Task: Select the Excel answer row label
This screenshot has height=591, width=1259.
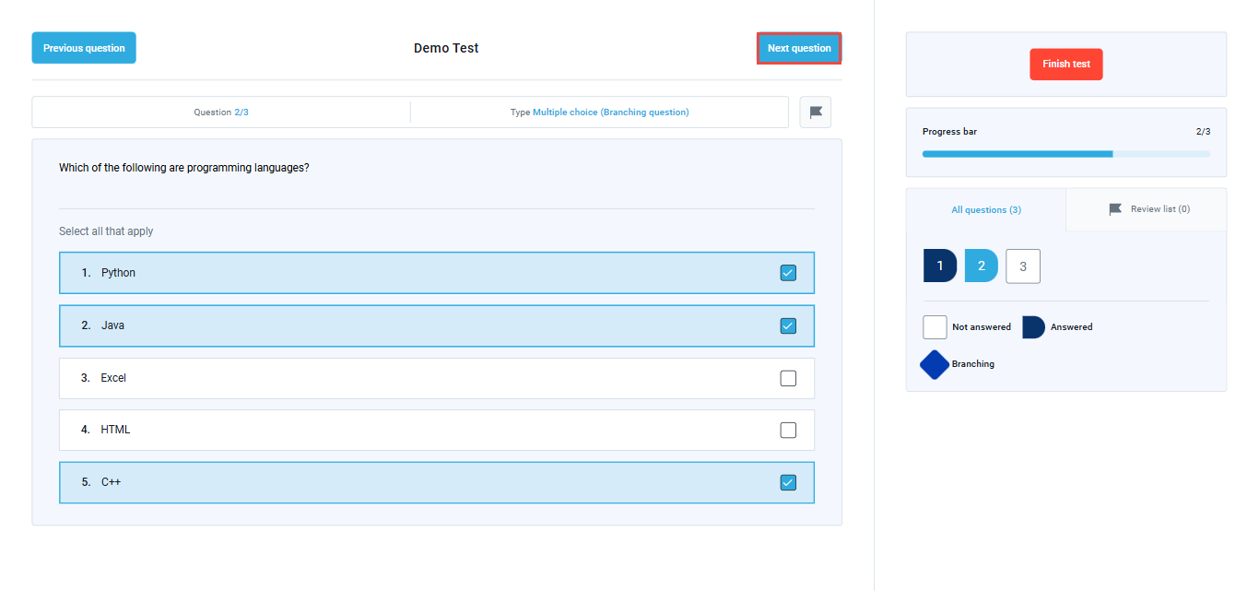Action: coord(113,378)
